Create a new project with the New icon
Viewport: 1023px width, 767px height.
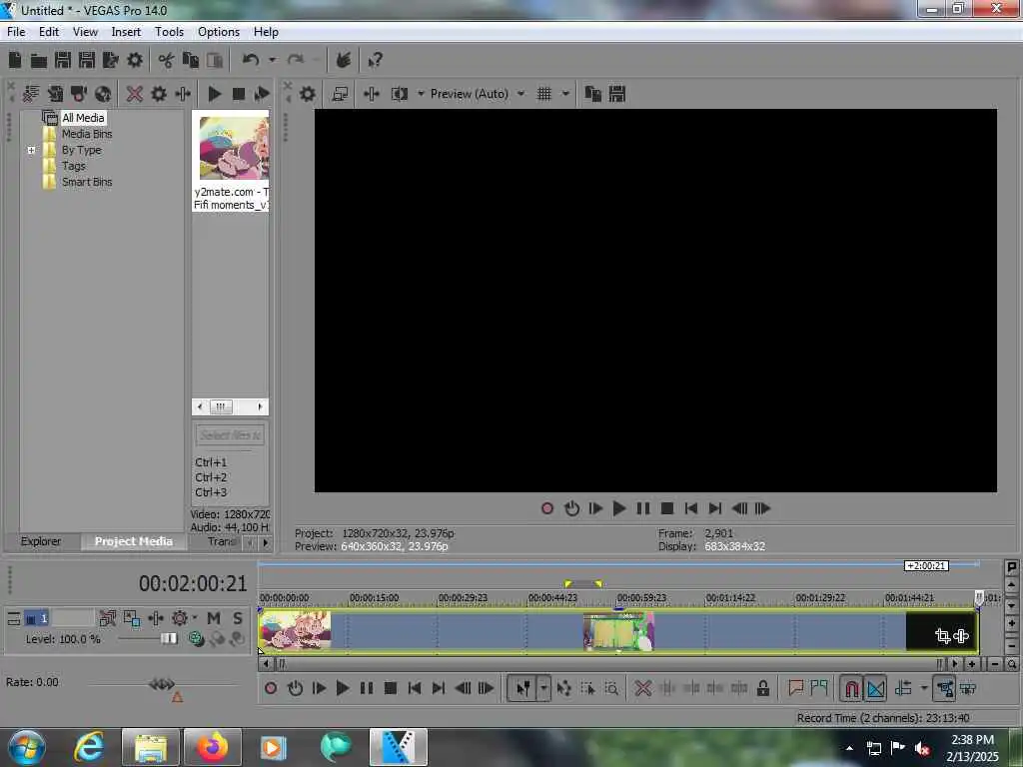tap(15, 60)
